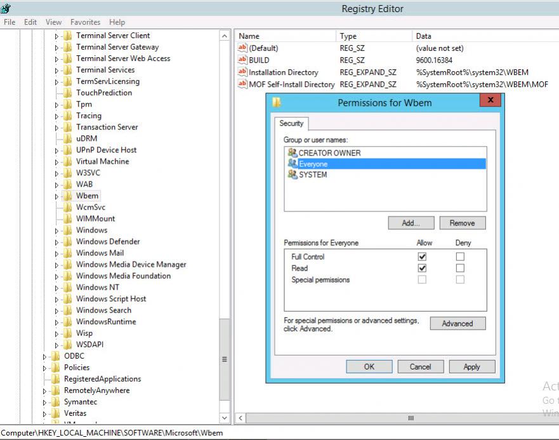Image resolution: width=559 pixels, height=440 pixels.
Task: Click the tree pane vertical scrollbar thumb
Action: (224, 359)
